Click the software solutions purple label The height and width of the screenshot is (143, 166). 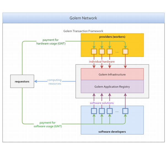[102, 103]
